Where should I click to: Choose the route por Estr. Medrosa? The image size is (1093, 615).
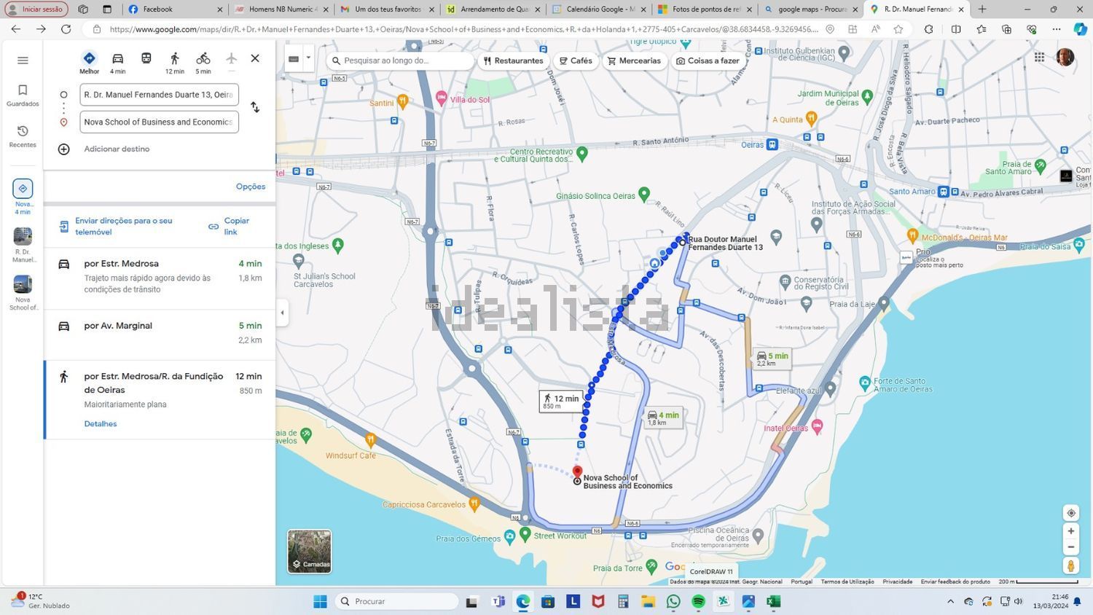click(160, 278)
